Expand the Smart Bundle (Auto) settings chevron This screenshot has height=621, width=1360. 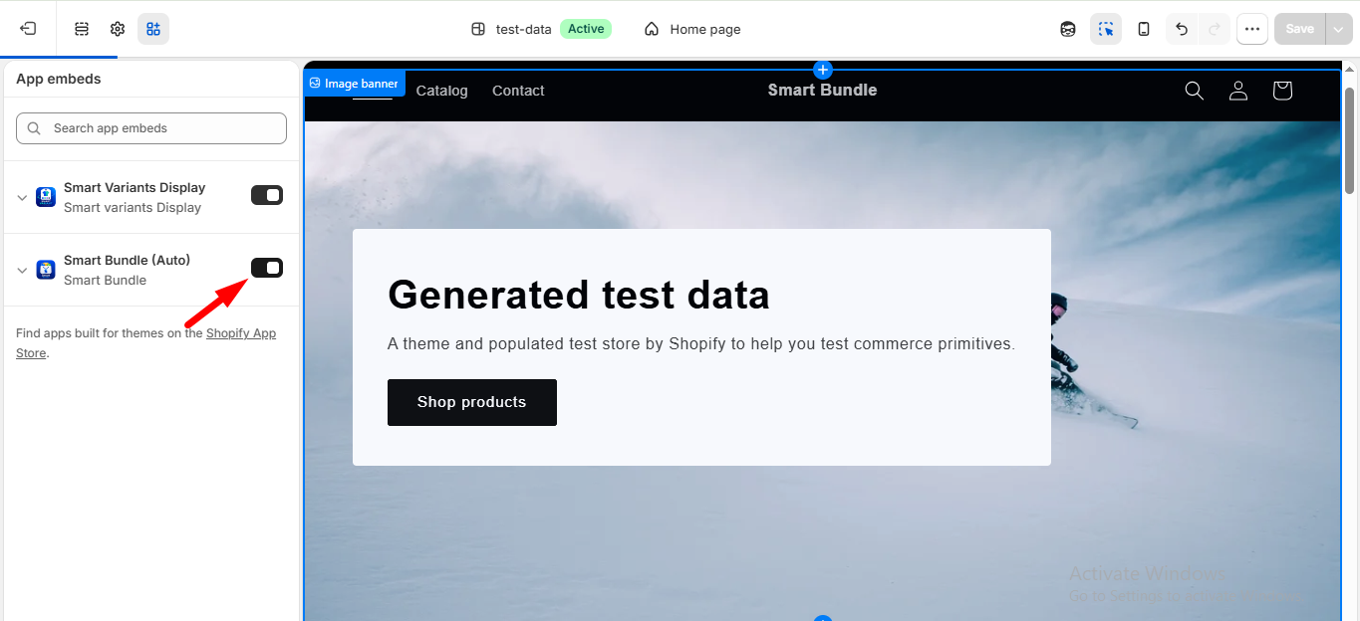point(22,270)
